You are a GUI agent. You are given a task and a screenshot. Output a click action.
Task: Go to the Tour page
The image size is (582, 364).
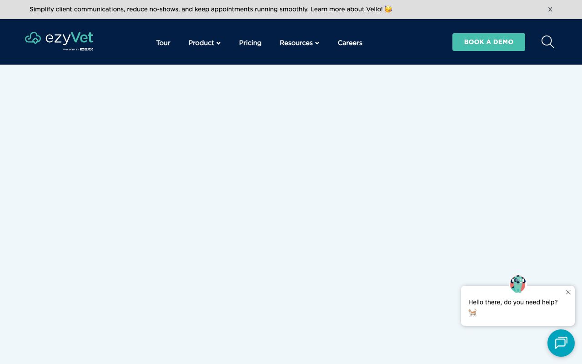(163, 43)
